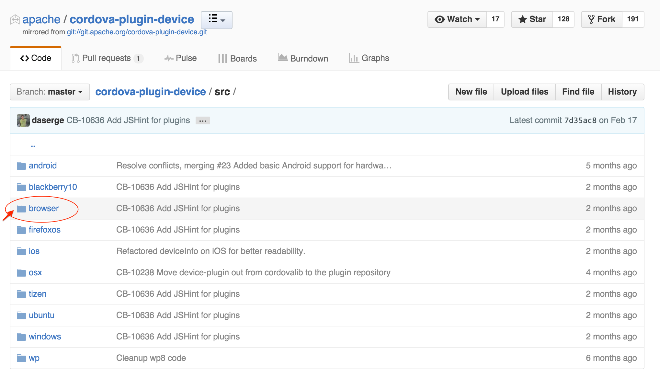Screen dimensions: 660x377
Task: Open the Graphs tab
Action: [369, 58]
